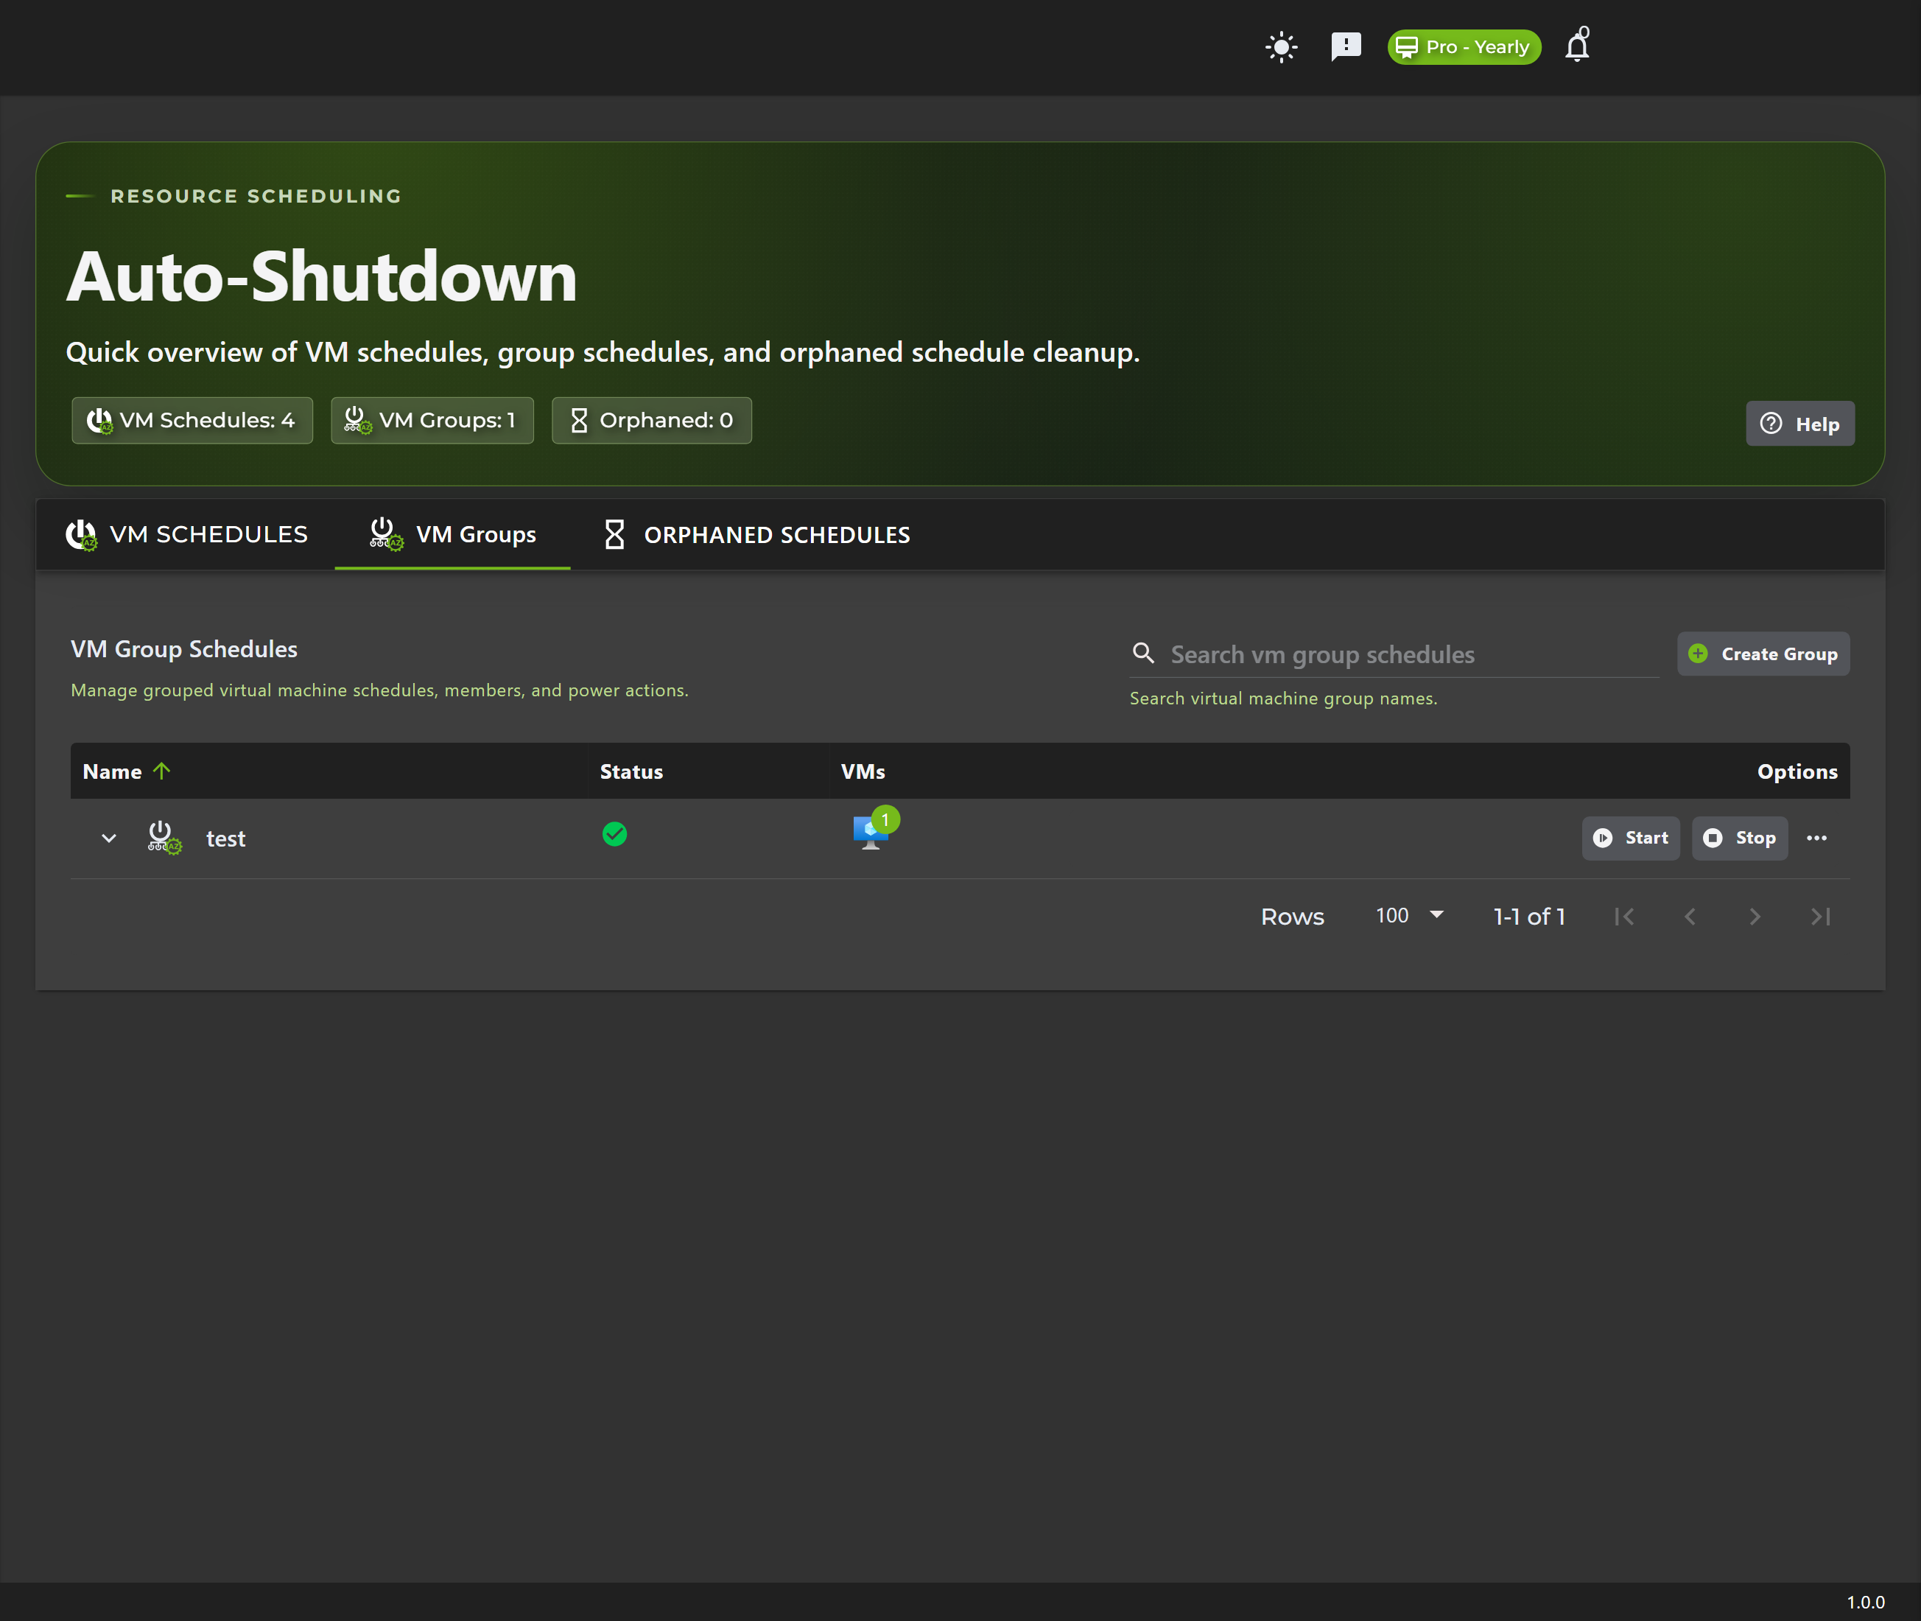Open more options for test group

(1816, 838)
